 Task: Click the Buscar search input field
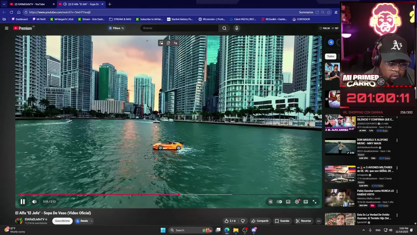[180, 28]
